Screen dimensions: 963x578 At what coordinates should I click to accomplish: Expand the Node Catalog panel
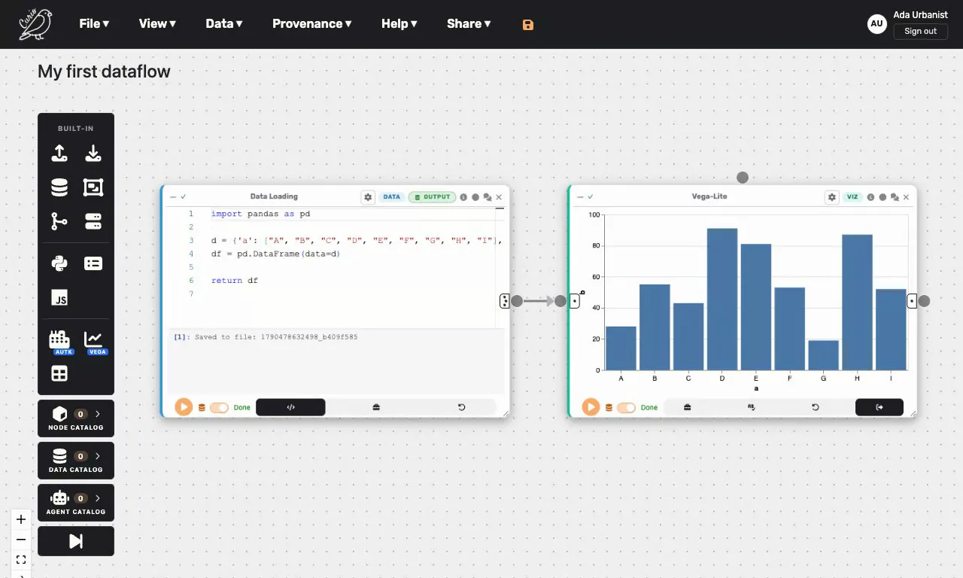[76, 418]
